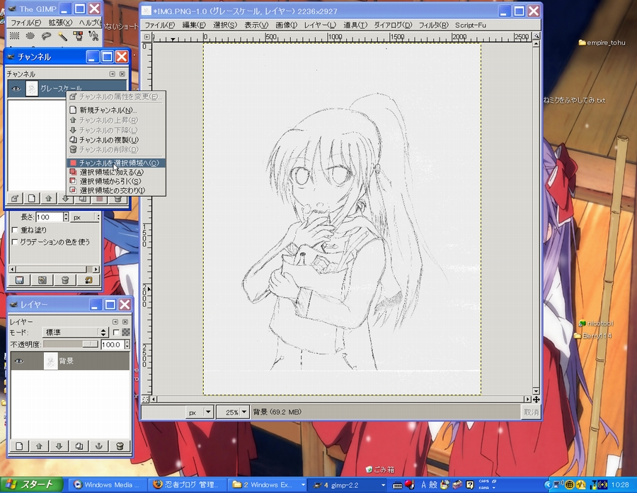Choose 選択領域から引く from context menu
This screenshot has height=493, width=637.
(116, 181)
